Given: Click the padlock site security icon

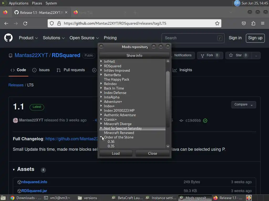Looking at the screenshot, I should [x=59, y=23].
